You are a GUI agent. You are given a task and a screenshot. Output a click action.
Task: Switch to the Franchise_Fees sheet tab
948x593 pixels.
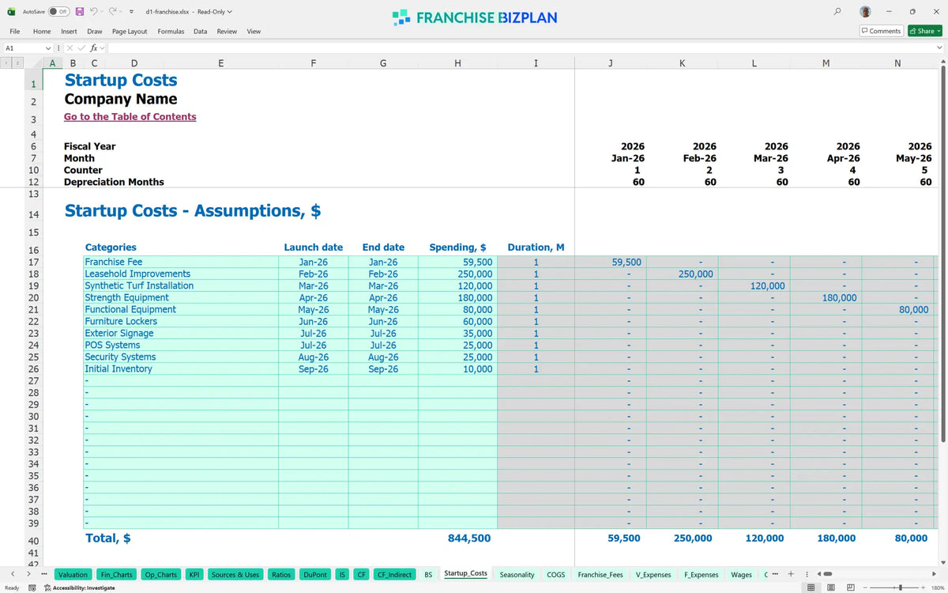click(x=600, y=574)
